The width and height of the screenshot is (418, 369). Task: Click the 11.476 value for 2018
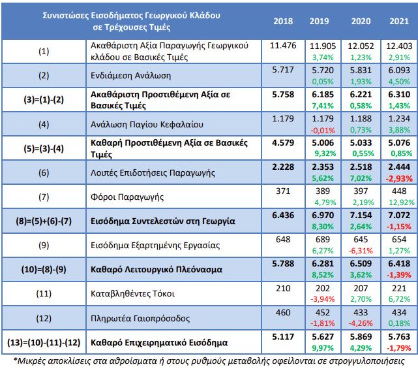click(x=283, y=46)
